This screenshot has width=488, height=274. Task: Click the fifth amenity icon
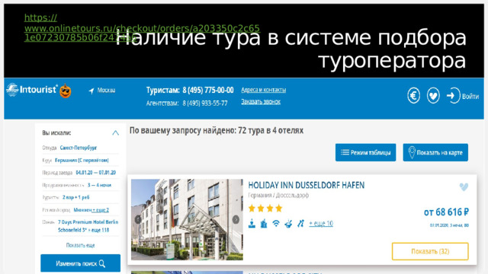tap(300, 223)
